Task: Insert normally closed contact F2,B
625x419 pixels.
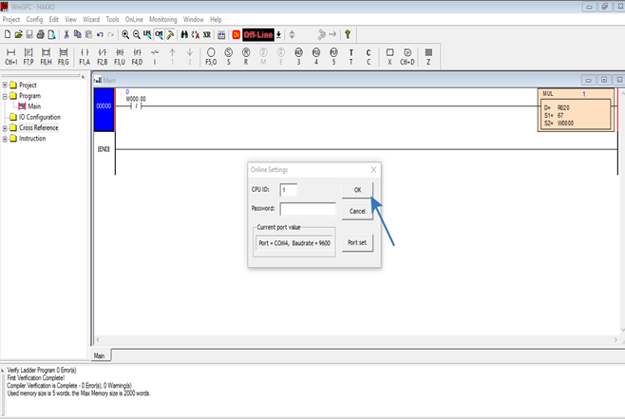Action: coord(103,55)
